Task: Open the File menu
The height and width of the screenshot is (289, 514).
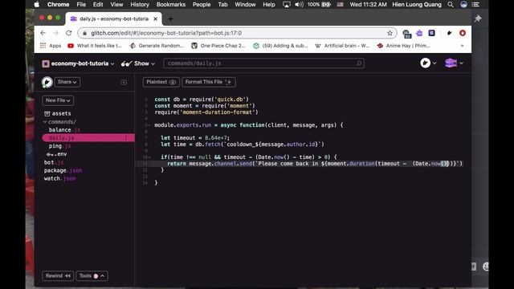Action: pos(81,5)
